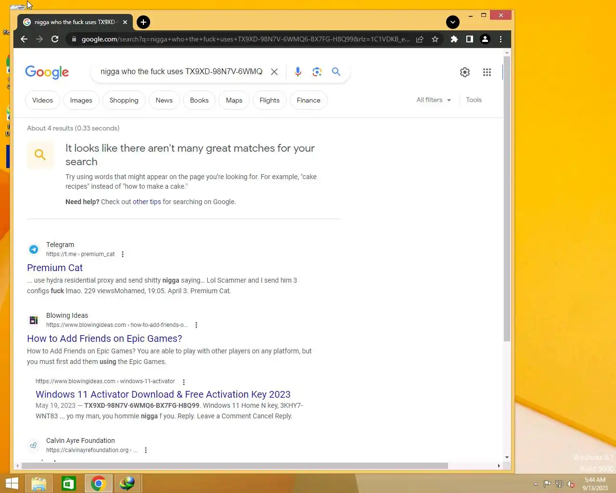Click the vertical page scrollbar thumb

tap(507, 199)
